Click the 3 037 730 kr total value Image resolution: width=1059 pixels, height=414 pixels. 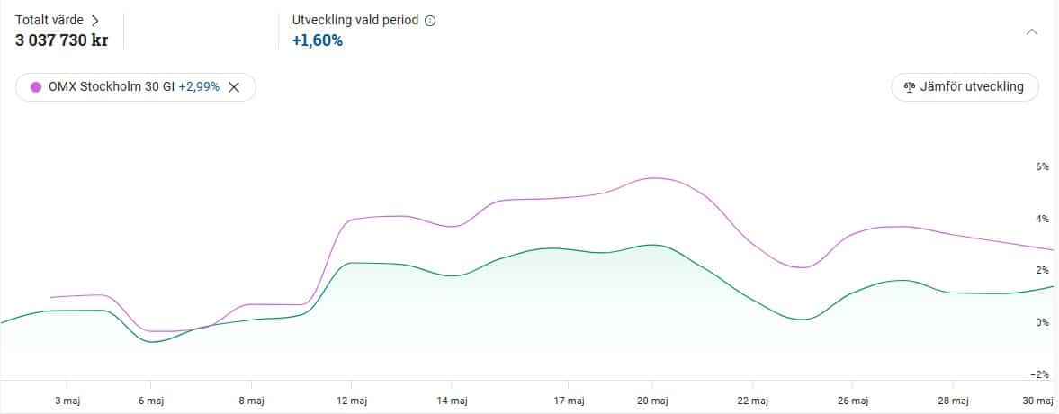pyautogui.click(x=61, y=40)
